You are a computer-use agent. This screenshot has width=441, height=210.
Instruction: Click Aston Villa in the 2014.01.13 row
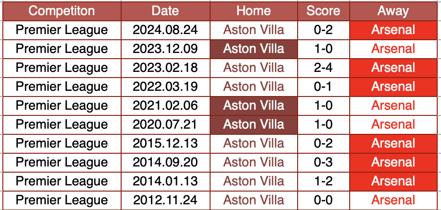point(254,182)
